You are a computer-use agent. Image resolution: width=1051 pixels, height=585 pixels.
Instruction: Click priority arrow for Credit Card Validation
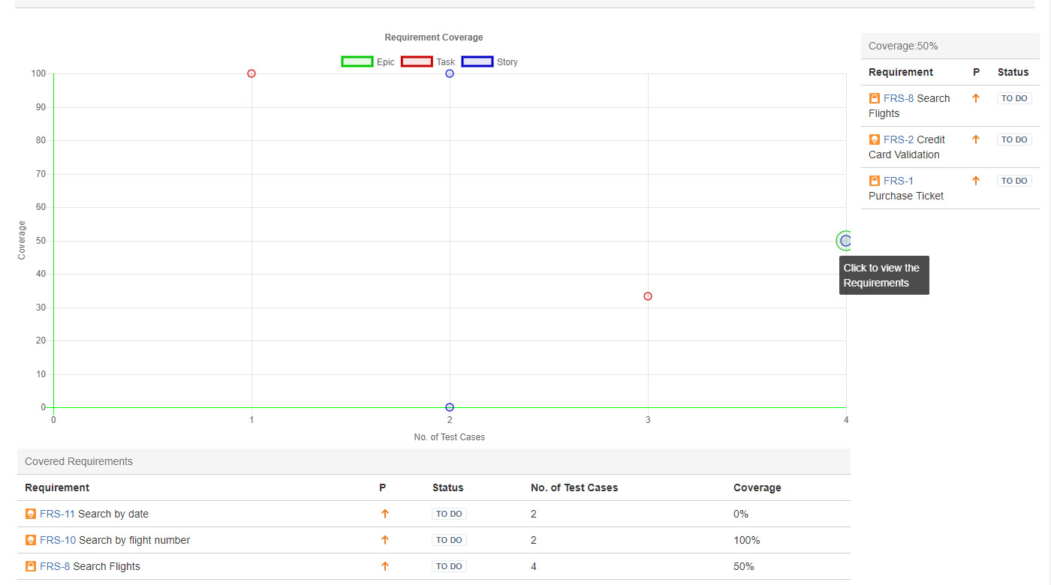click(x=976, y=139)
